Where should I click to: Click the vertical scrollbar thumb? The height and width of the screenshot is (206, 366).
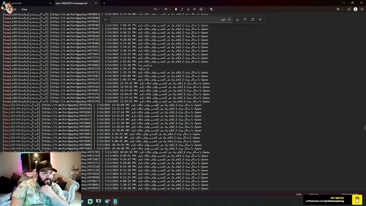[365, 128]
